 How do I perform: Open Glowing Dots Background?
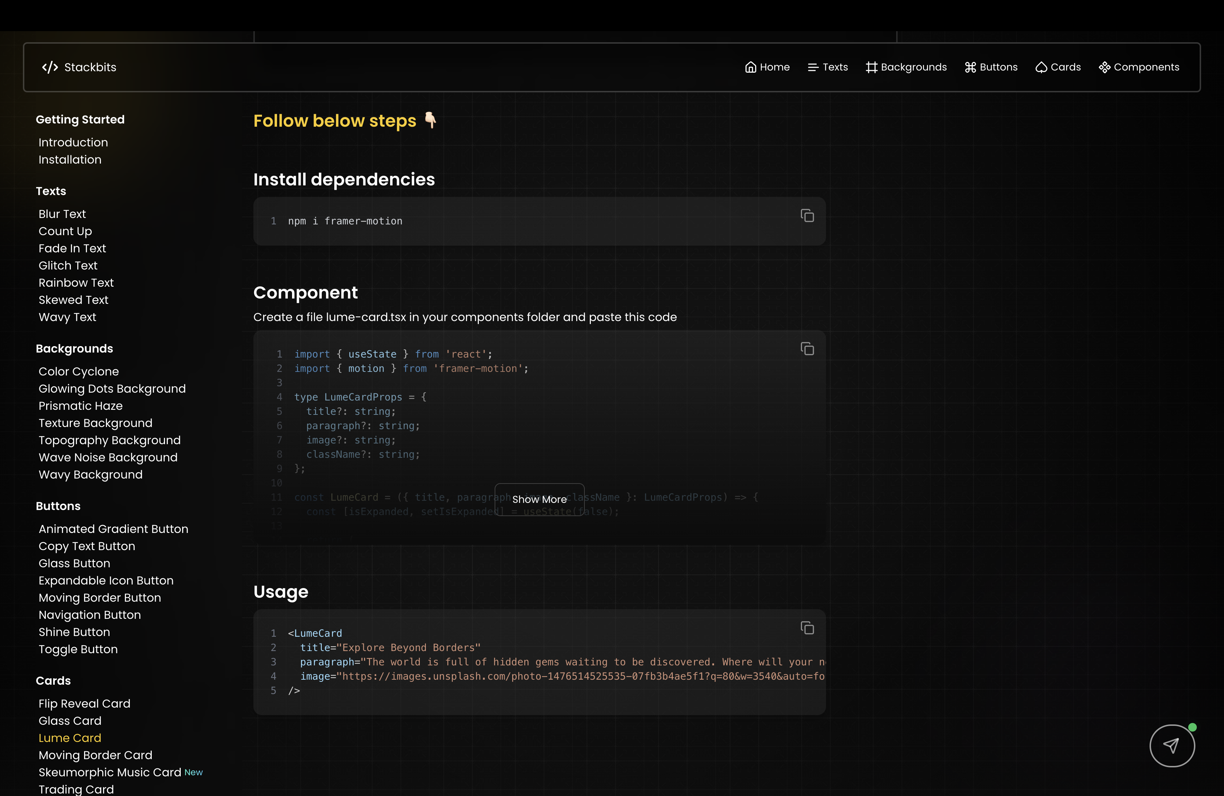click(112, 389)
